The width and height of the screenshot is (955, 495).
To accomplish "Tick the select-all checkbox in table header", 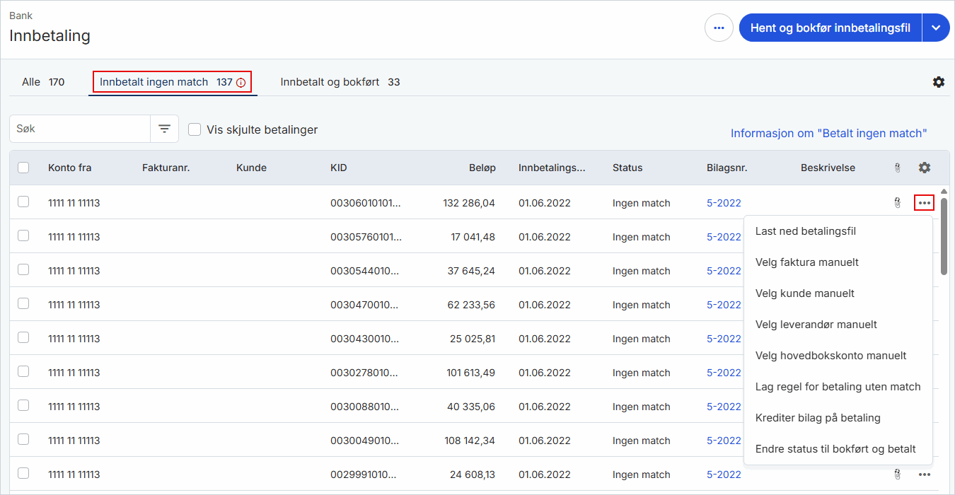I will tap(23, 168).
